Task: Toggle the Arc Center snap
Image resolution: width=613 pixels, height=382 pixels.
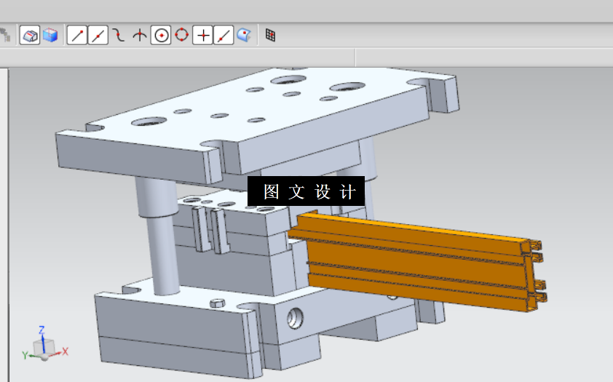Action: pyautogui.click(x=161, y=35)
